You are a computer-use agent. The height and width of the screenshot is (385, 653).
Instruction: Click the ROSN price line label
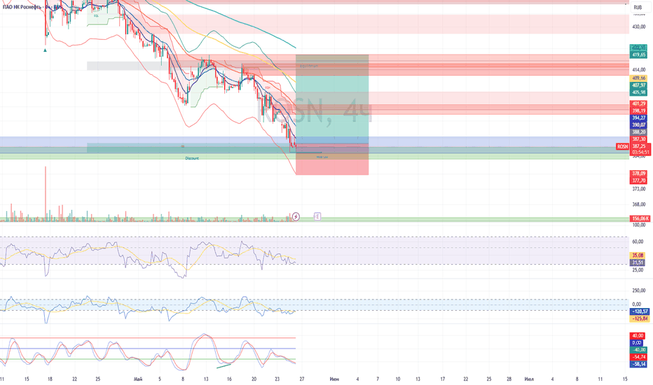point(623,146)
